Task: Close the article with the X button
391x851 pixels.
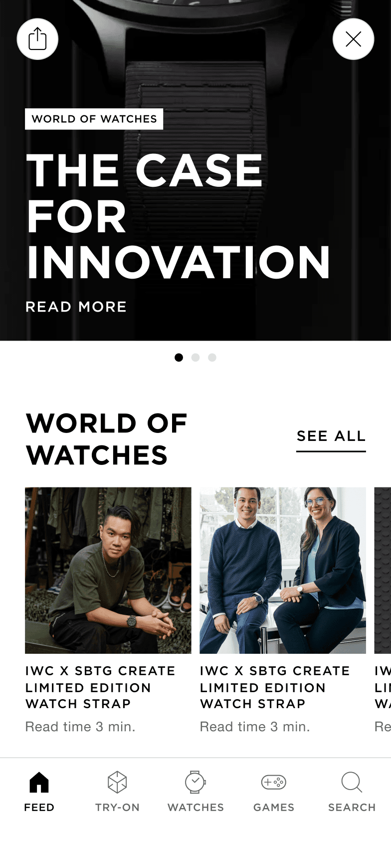Action: coord(353,39)
